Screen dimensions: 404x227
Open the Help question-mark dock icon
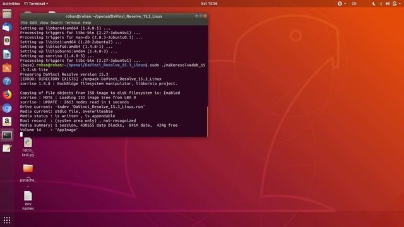click(7, 81)
